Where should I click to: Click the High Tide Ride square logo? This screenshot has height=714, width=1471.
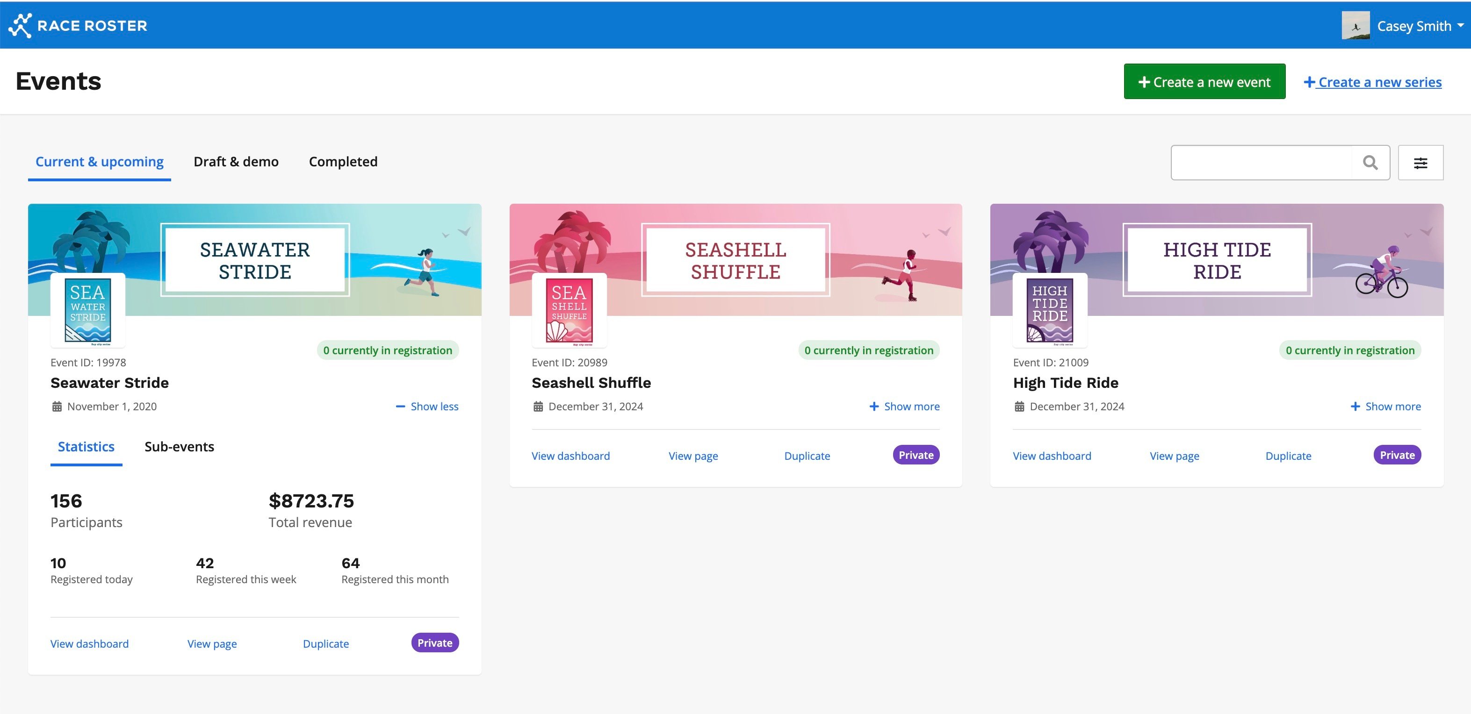coord(1050,310)
